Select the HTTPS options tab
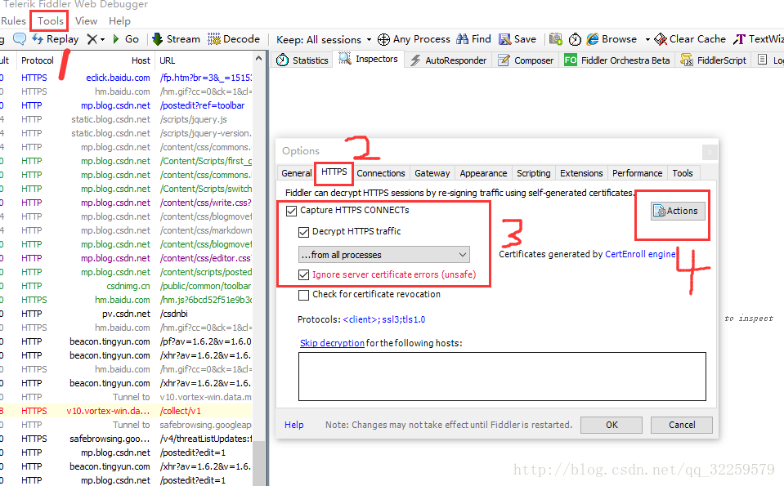 coord(334,172)
